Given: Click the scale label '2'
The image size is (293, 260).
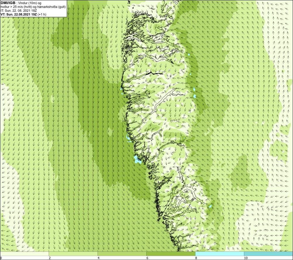Looking at the screenshot, I should (50, 258).
